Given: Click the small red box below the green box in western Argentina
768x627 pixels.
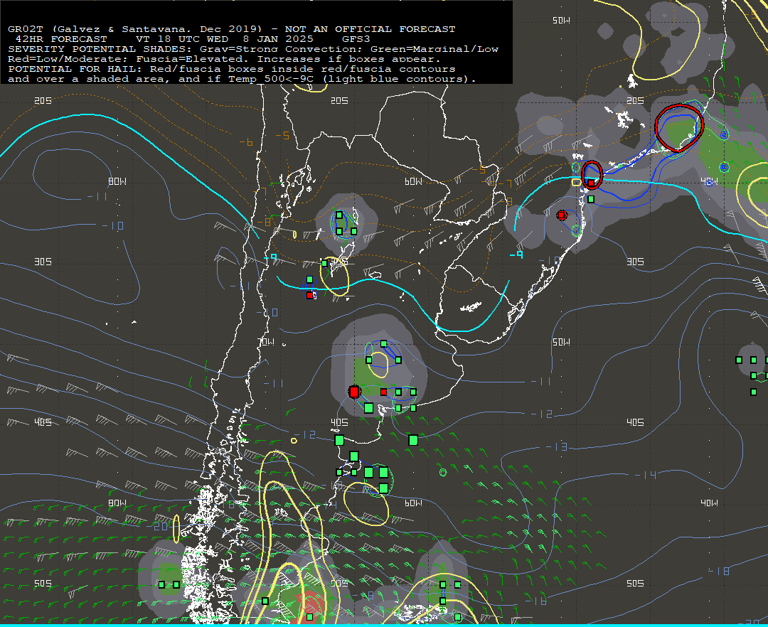Looking at the screenshot, I should [309, 295].
